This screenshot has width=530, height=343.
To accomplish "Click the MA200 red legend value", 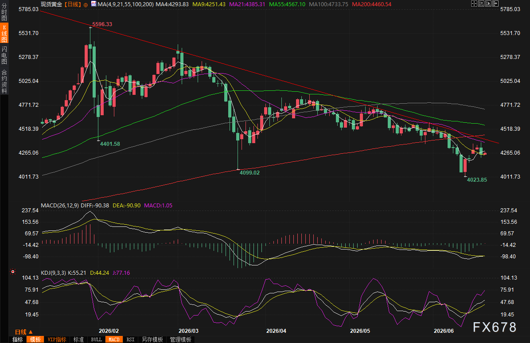I will 371,4.
